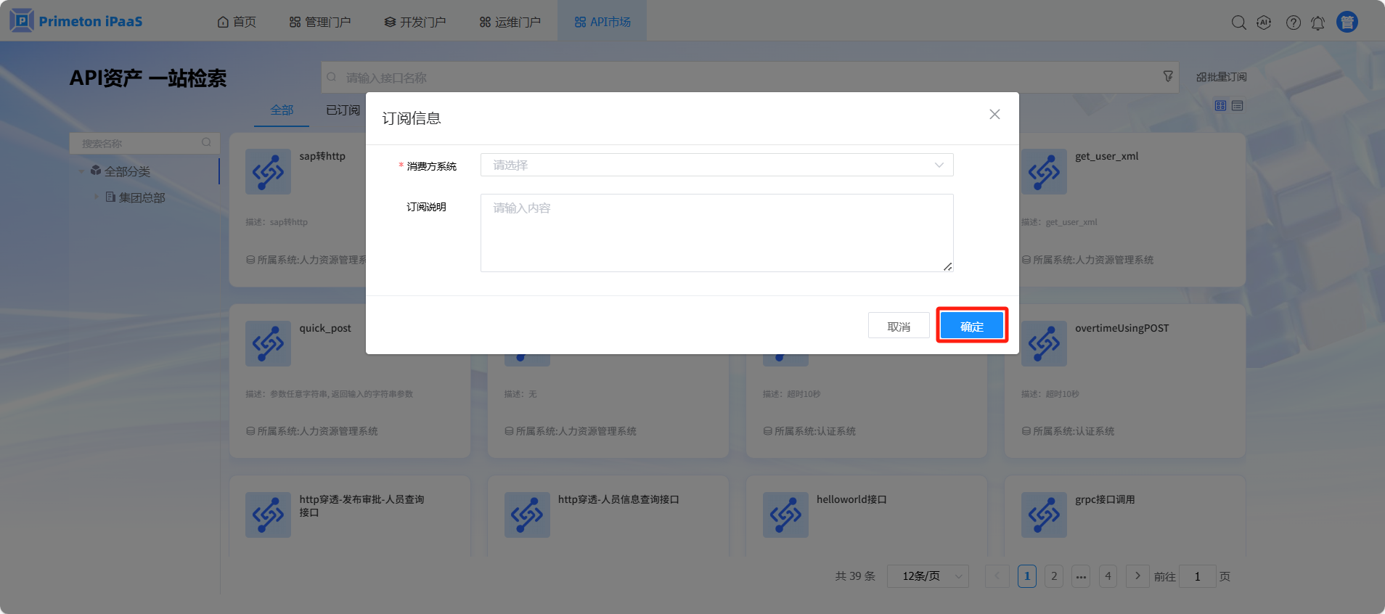Go to page 2 in pagination
Screen dimensions: 1385x614
(1054, 576)
